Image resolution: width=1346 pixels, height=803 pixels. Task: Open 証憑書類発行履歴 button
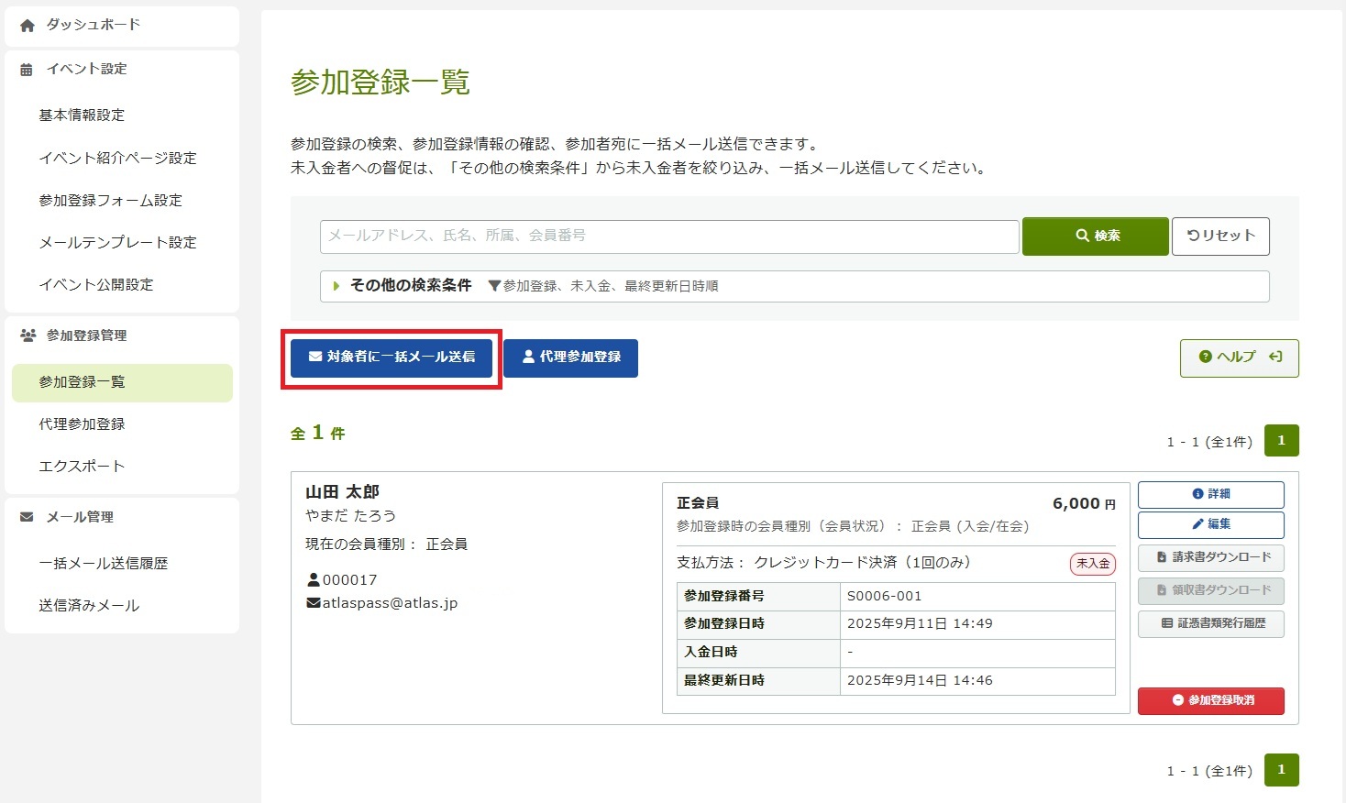tap(1210, 623)
